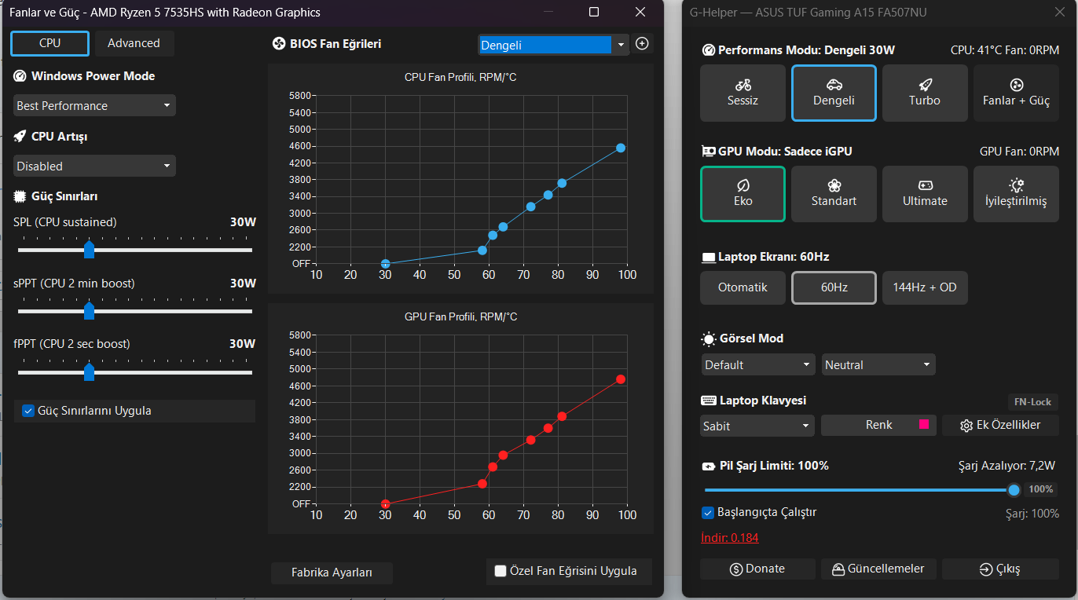Screen dimensions: 1078x600
Task: Select Standart GPU mode
Action: point(834,193)
